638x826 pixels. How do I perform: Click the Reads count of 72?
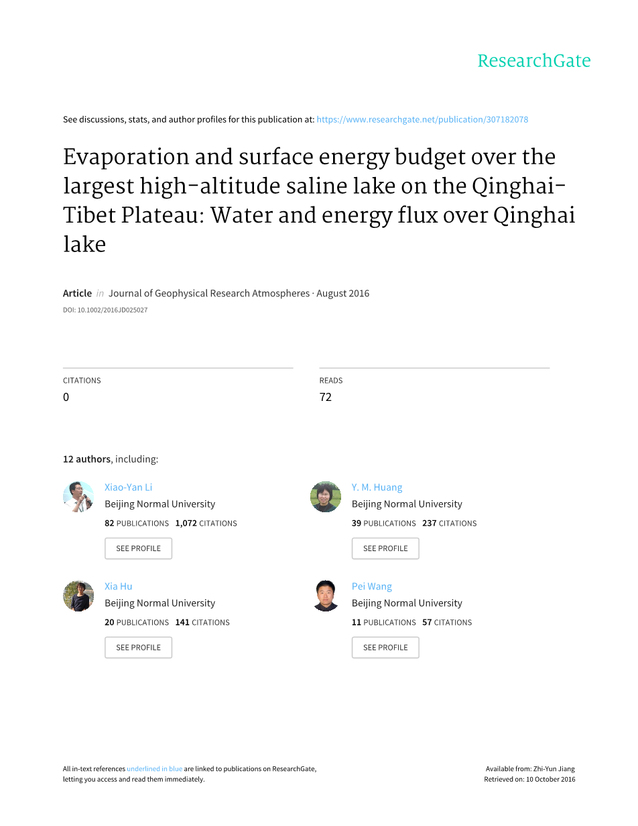pos(326,397)
